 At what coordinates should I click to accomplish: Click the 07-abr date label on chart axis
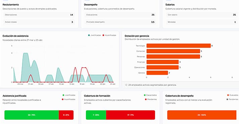(x=51, y=84)
